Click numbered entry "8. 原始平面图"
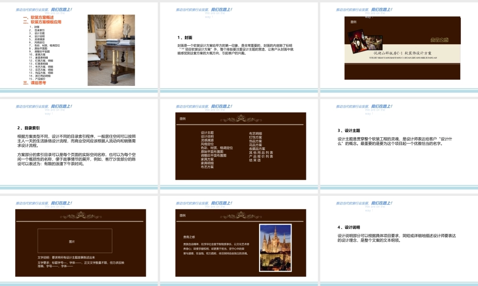The height and width of the screenshot is (286, 478). click(x=38, y=49)
